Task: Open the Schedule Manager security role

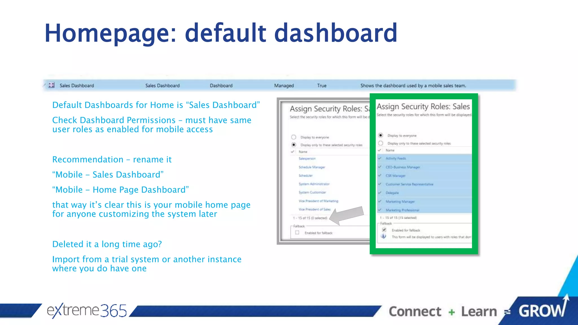Action: point(312,167)
